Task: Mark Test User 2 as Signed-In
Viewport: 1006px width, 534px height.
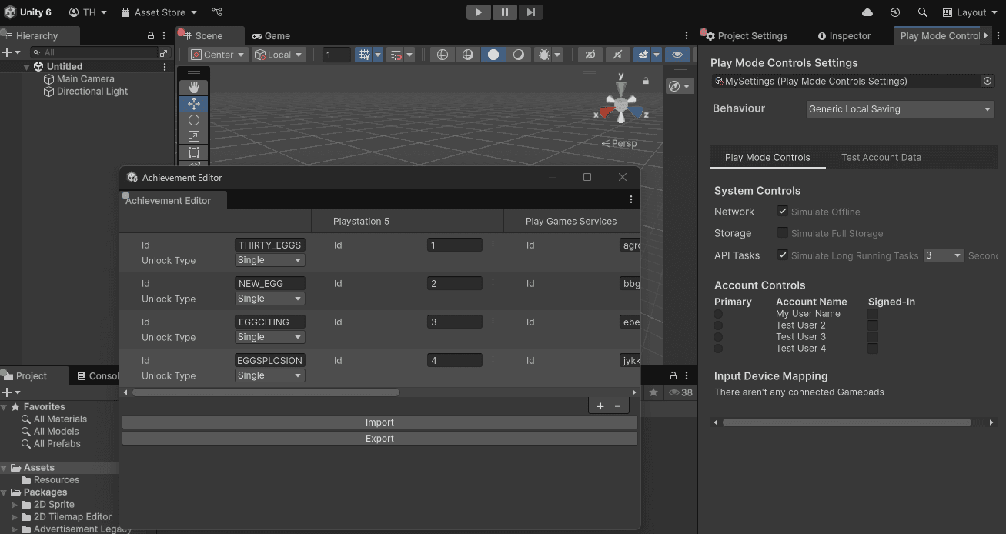Action: click(x=873, y=325)
